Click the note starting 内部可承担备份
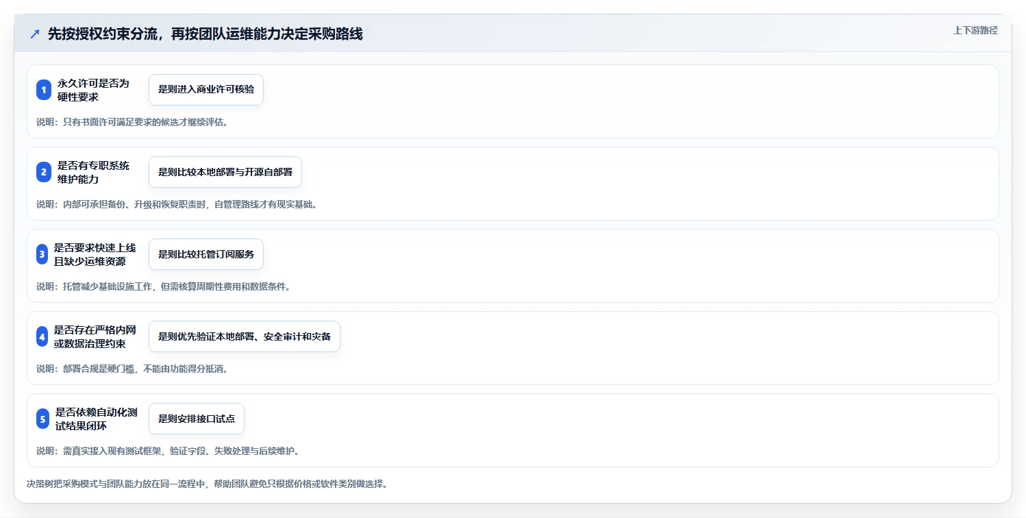Viewport: 1026px width, 518px height. pyautogui.click(x=177, y=204)
